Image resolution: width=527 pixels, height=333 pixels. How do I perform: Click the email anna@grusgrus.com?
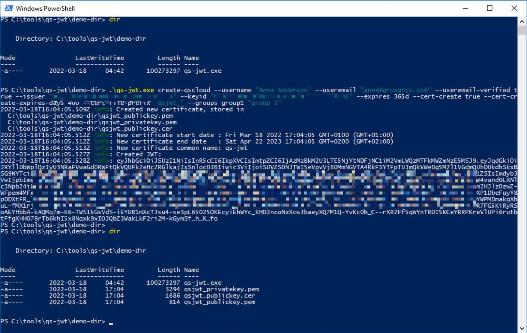(x=395, y=90)
